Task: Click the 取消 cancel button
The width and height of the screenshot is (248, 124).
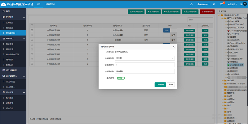Action: coord(170,84)
